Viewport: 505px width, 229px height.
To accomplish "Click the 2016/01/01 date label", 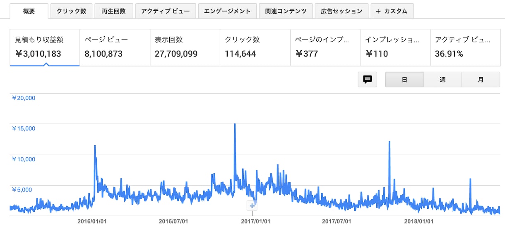I will [x=92, y=221].
